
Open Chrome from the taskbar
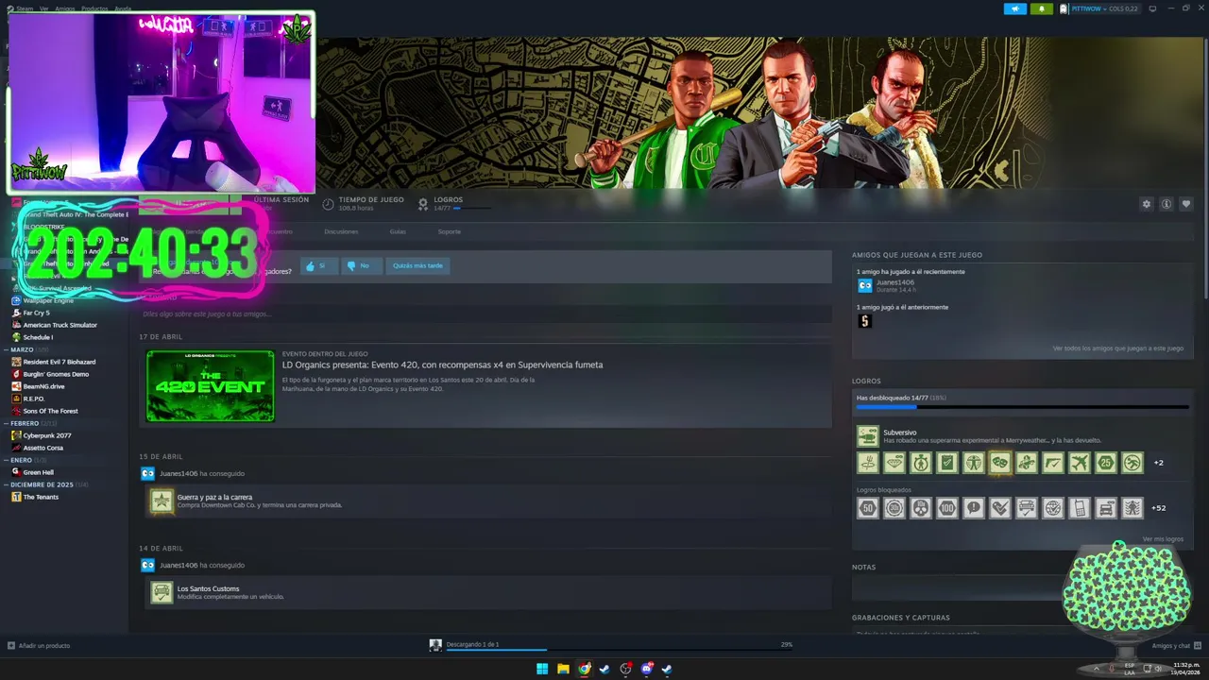pyautogui.click(x=585, y=669)
